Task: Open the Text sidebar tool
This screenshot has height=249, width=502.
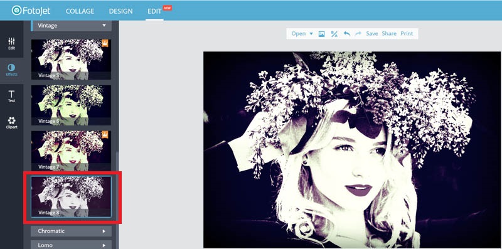Action: click(11, 97)
